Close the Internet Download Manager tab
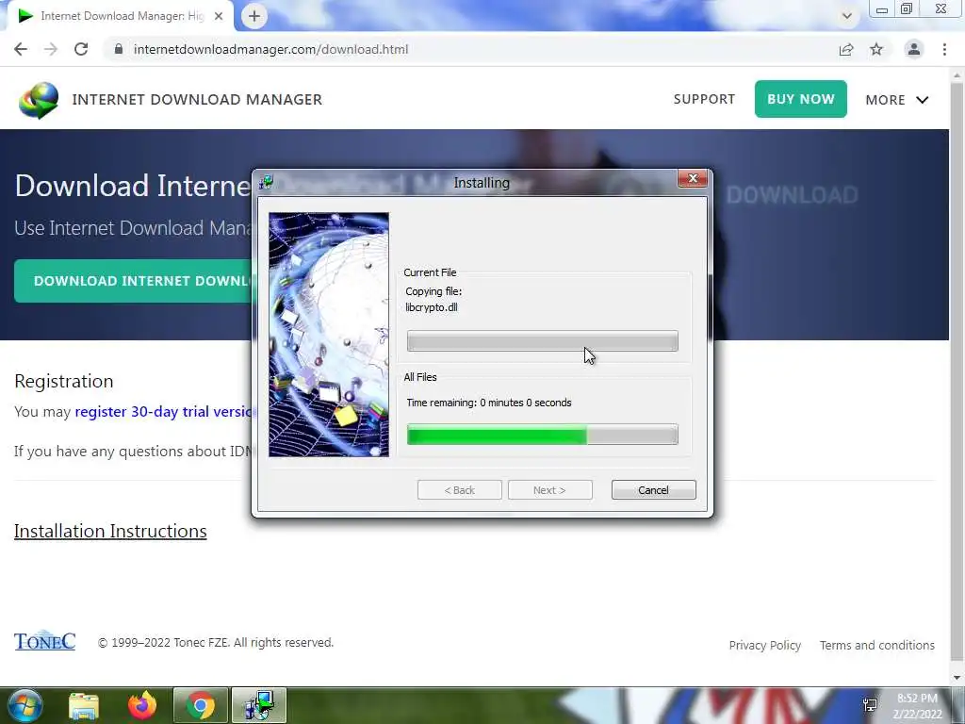Image resolution: width=965 pixels, height=724 pixels. tap(219, 16)
